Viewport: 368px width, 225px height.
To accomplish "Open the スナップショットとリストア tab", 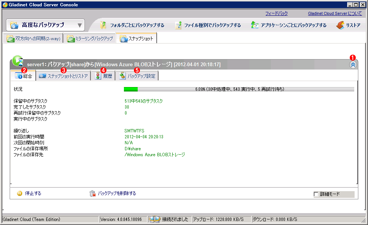I will coord(63,76).
